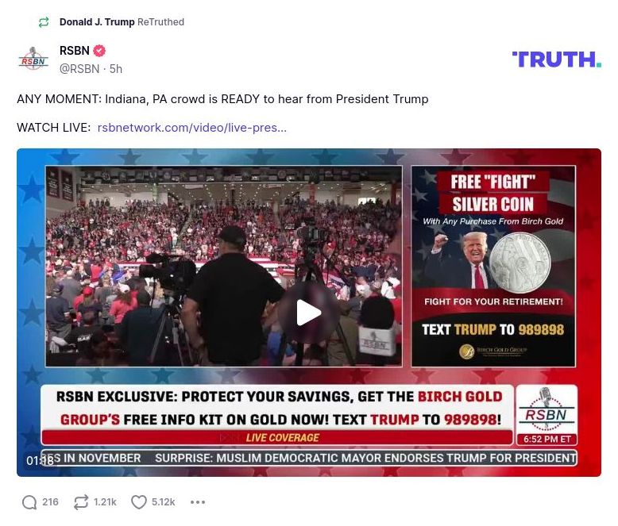Click the 1.21k ReTruths count
The image size is (618, 526).
105,502
